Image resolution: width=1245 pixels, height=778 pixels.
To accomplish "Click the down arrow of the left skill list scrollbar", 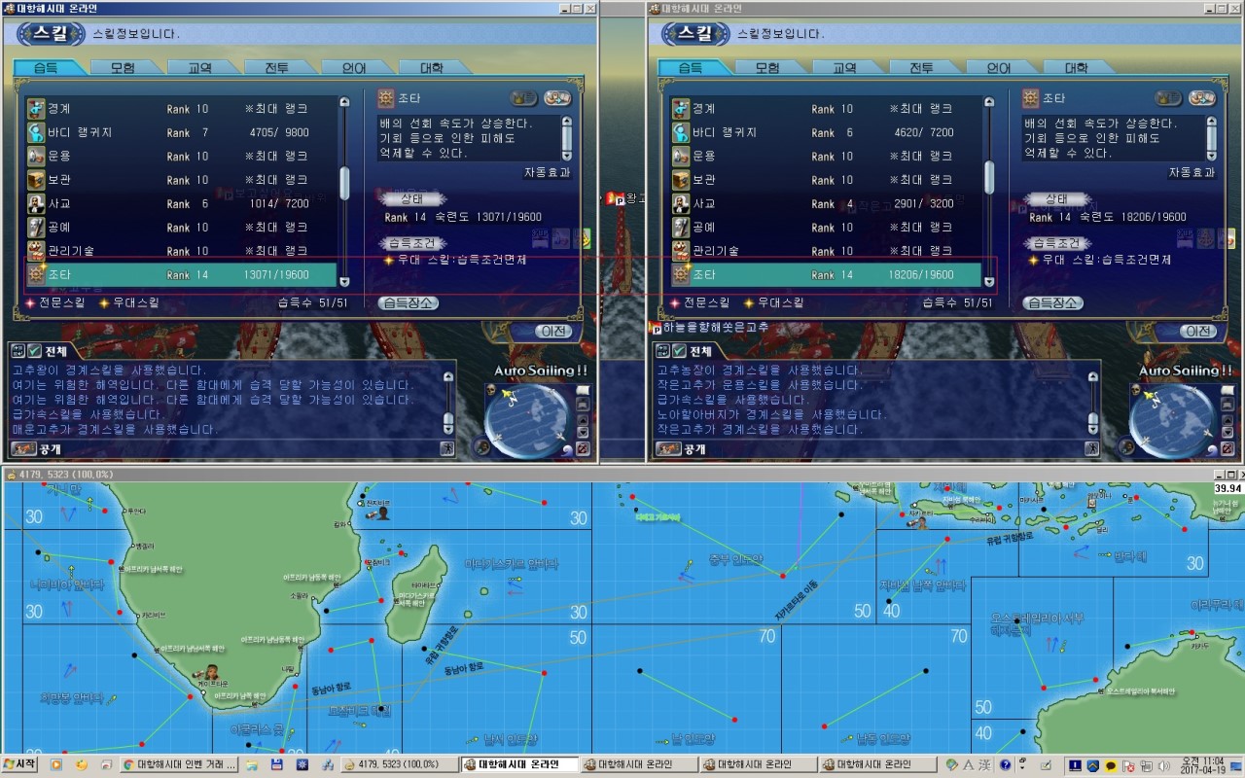I will (344, 282).
